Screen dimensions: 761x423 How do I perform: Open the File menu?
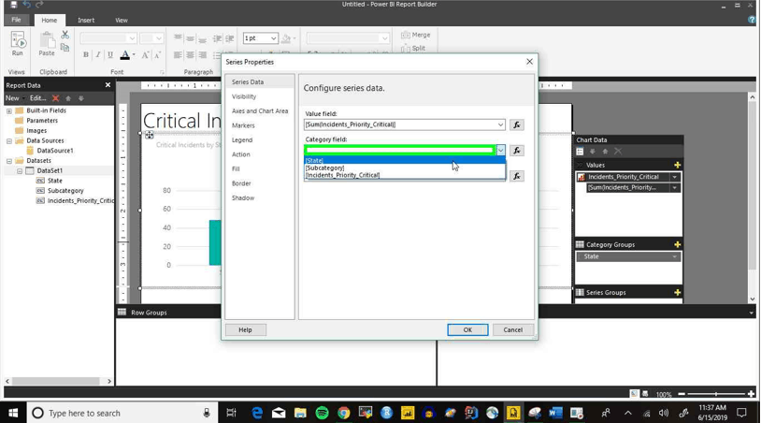coord(17,20)
